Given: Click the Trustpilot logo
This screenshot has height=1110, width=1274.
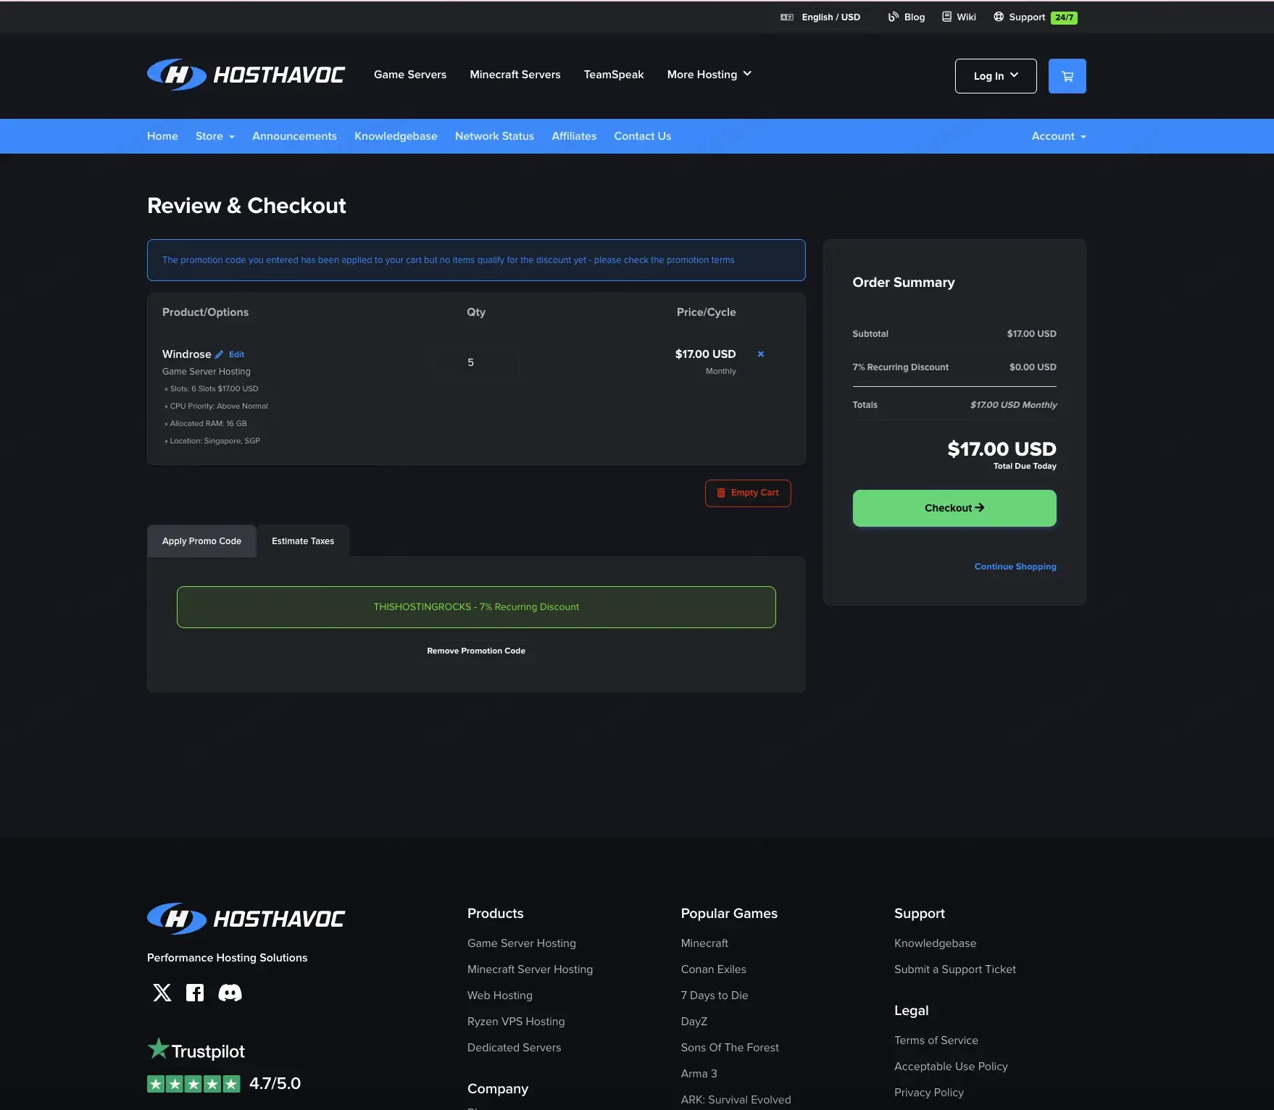Looking at the screenshot, I should [x=196, y=1050].
